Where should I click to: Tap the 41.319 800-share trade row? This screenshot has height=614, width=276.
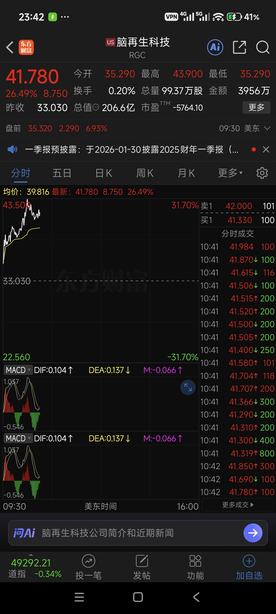tap(237, 453)
